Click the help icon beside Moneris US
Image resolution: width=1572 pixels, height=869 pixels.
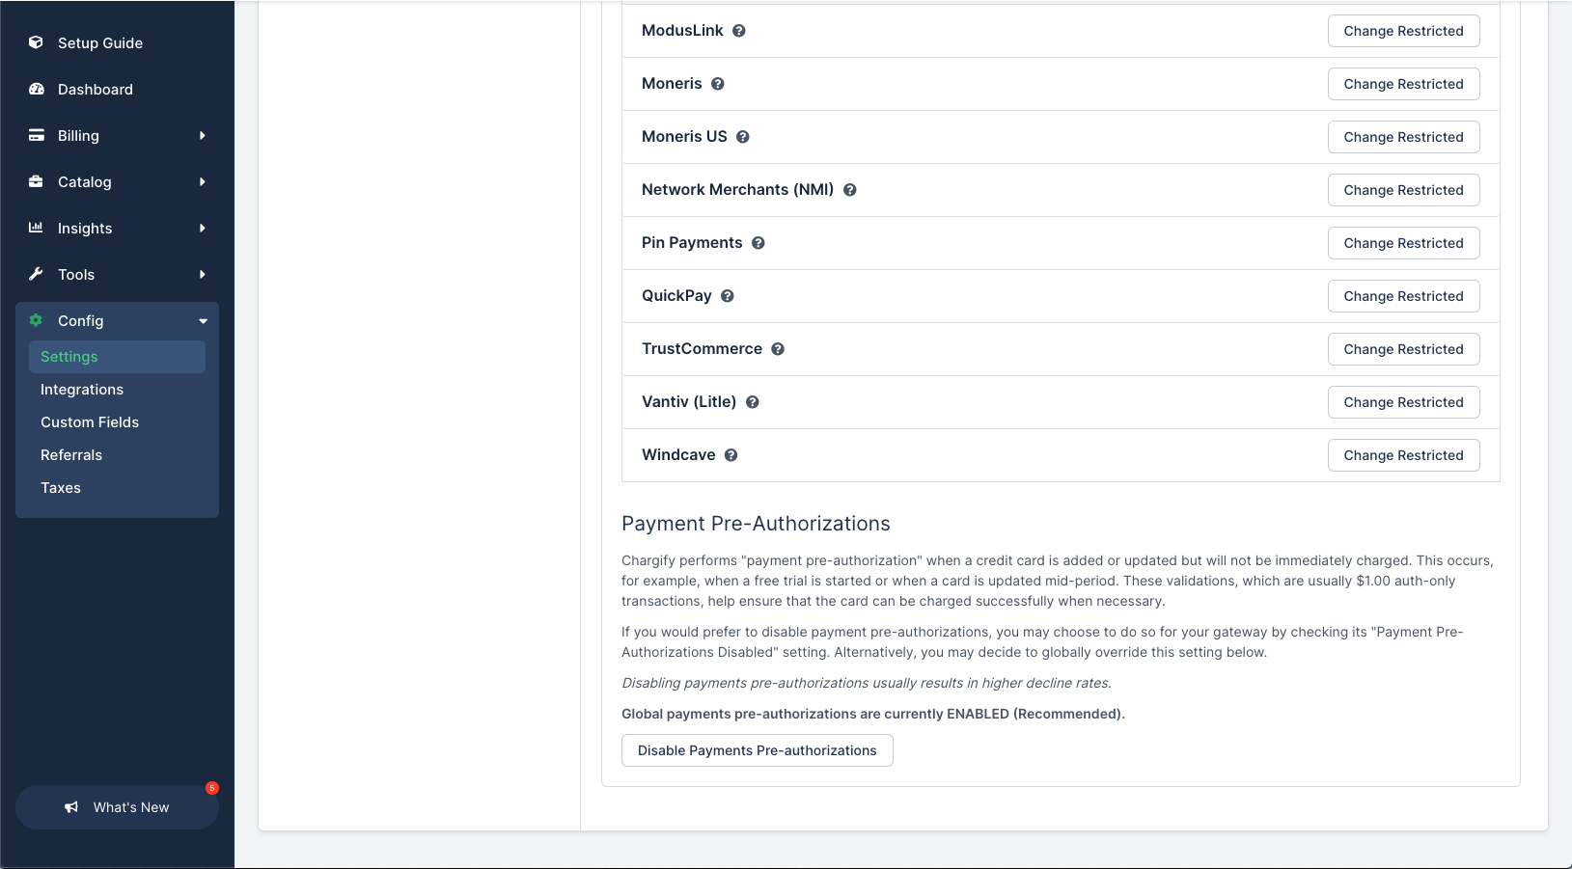tap(743, 137)
